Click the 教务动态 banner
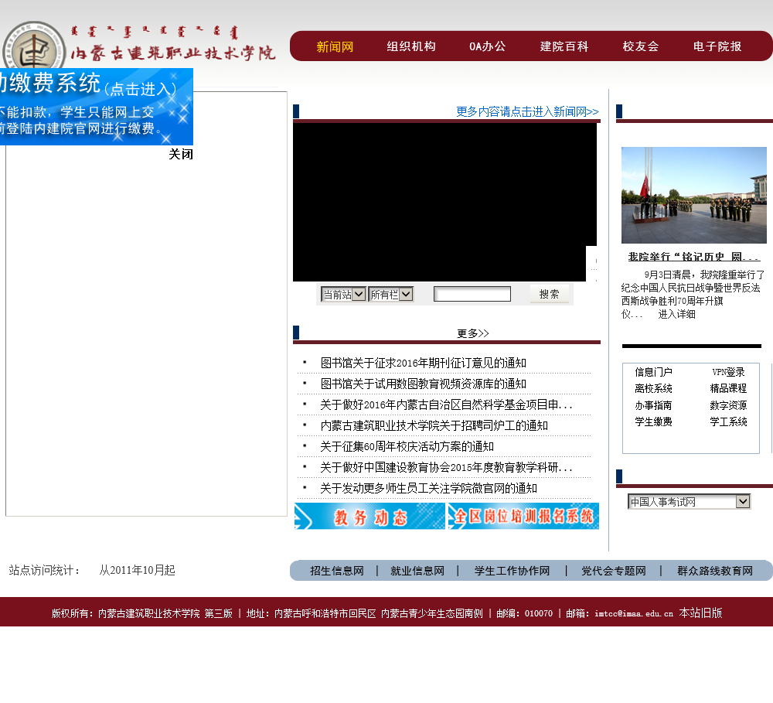The height and width of the screenshot is (703, 773). point(369,516)
